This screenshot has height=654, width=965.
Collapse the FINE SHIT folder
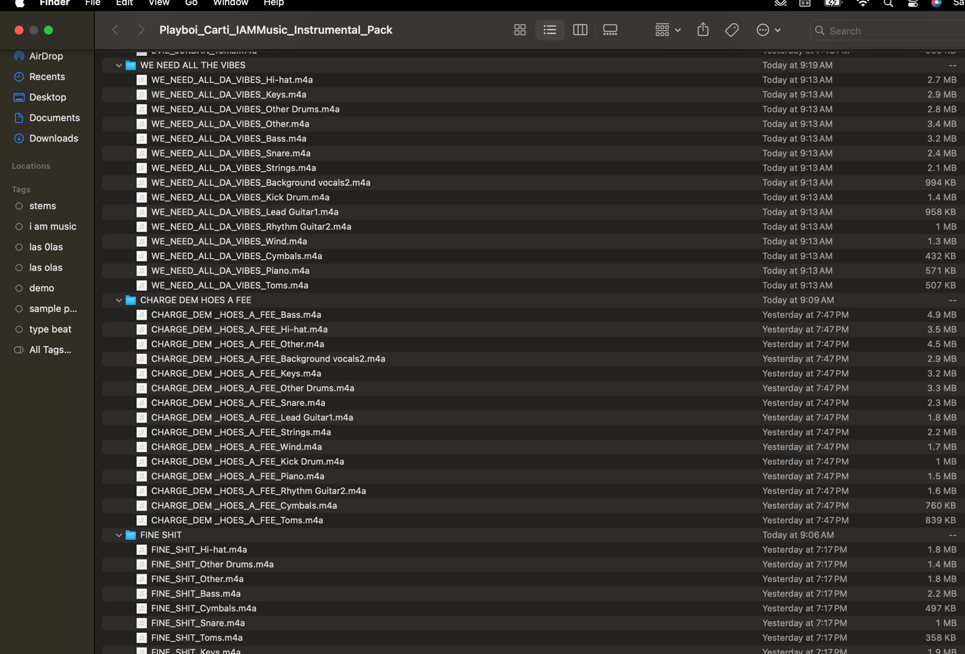coord(119,535)
